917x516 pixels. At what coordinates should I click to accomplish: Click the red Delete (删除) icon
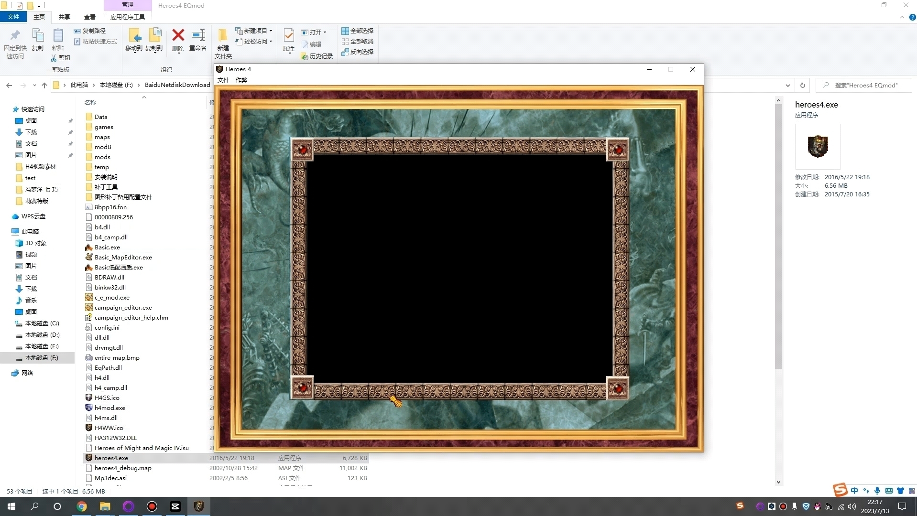(178, 35)
